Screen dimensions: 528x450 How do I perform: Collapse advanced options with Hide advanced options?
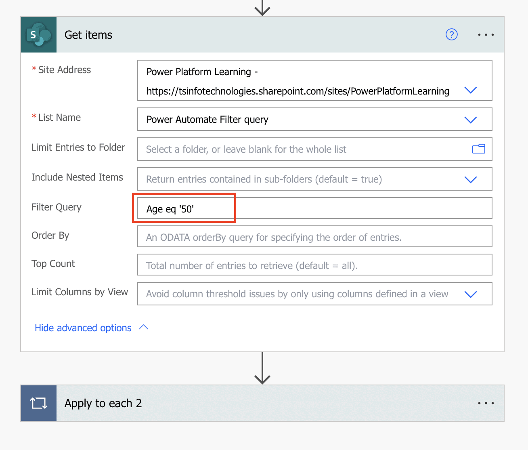(83, 328)
